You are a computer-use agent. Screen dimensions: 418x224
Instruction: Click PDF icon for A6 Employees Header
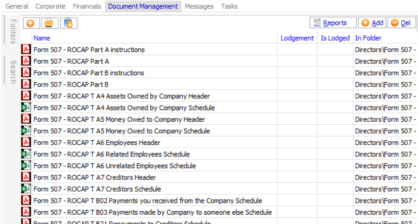click(26, 142)
